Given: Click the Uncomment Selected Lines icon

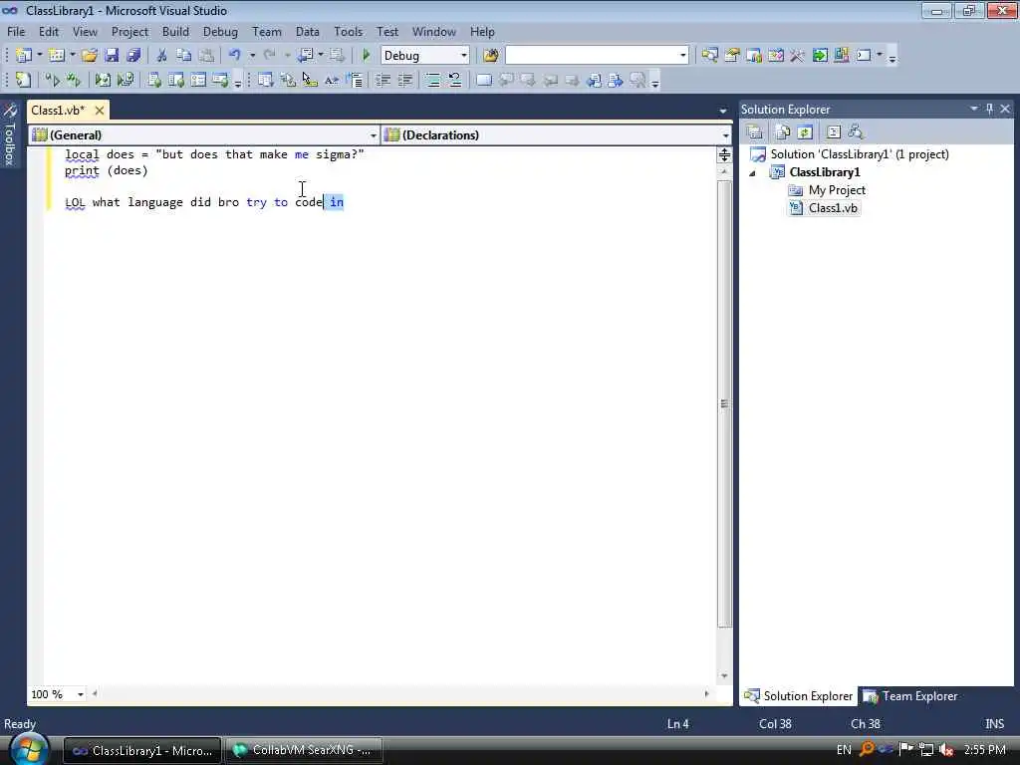Looking at the screenshot, I should [x=454, y=80].
